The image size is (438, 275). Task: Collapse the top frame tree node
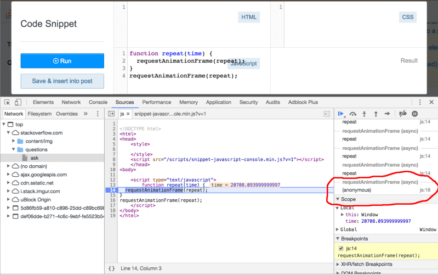click(x=4, y=124)
